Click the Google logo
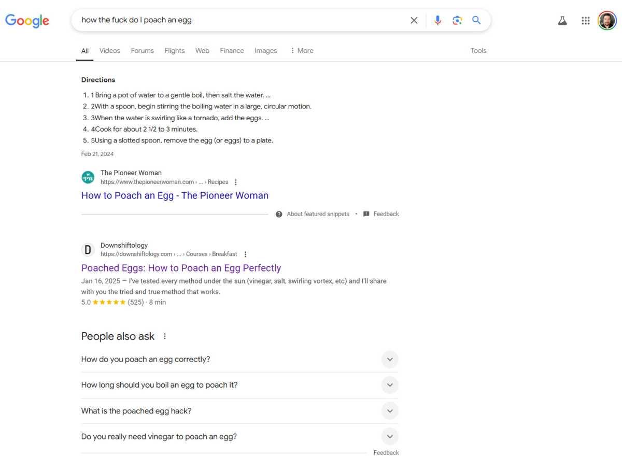 point(27,21)
